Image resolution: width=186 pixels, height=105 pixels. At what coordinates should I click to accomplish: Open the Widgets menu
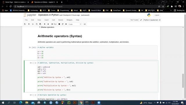point(69,20)
